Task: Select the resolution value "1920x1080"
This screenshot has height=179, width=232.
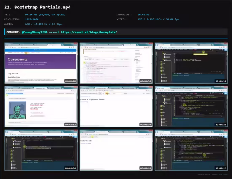Action: 32,19
